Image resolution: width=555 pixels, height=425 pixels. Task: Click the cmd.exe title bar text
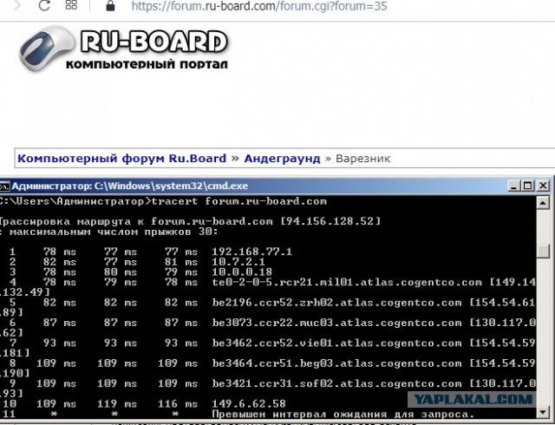(130, 186)
